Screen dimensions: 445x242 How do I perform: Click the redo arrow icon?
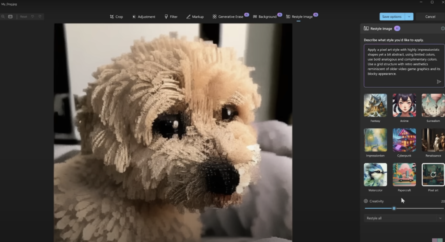[40, 17]
